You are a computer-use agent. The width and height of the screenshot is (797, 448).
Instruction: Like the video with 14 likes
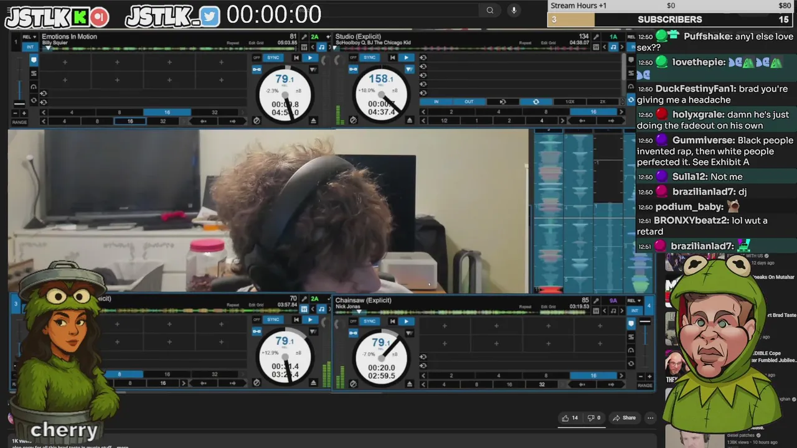[x=570, y=418]
